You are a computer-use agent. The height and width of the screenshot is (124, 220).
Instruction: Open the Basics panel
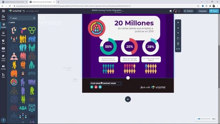pos(3,18)
